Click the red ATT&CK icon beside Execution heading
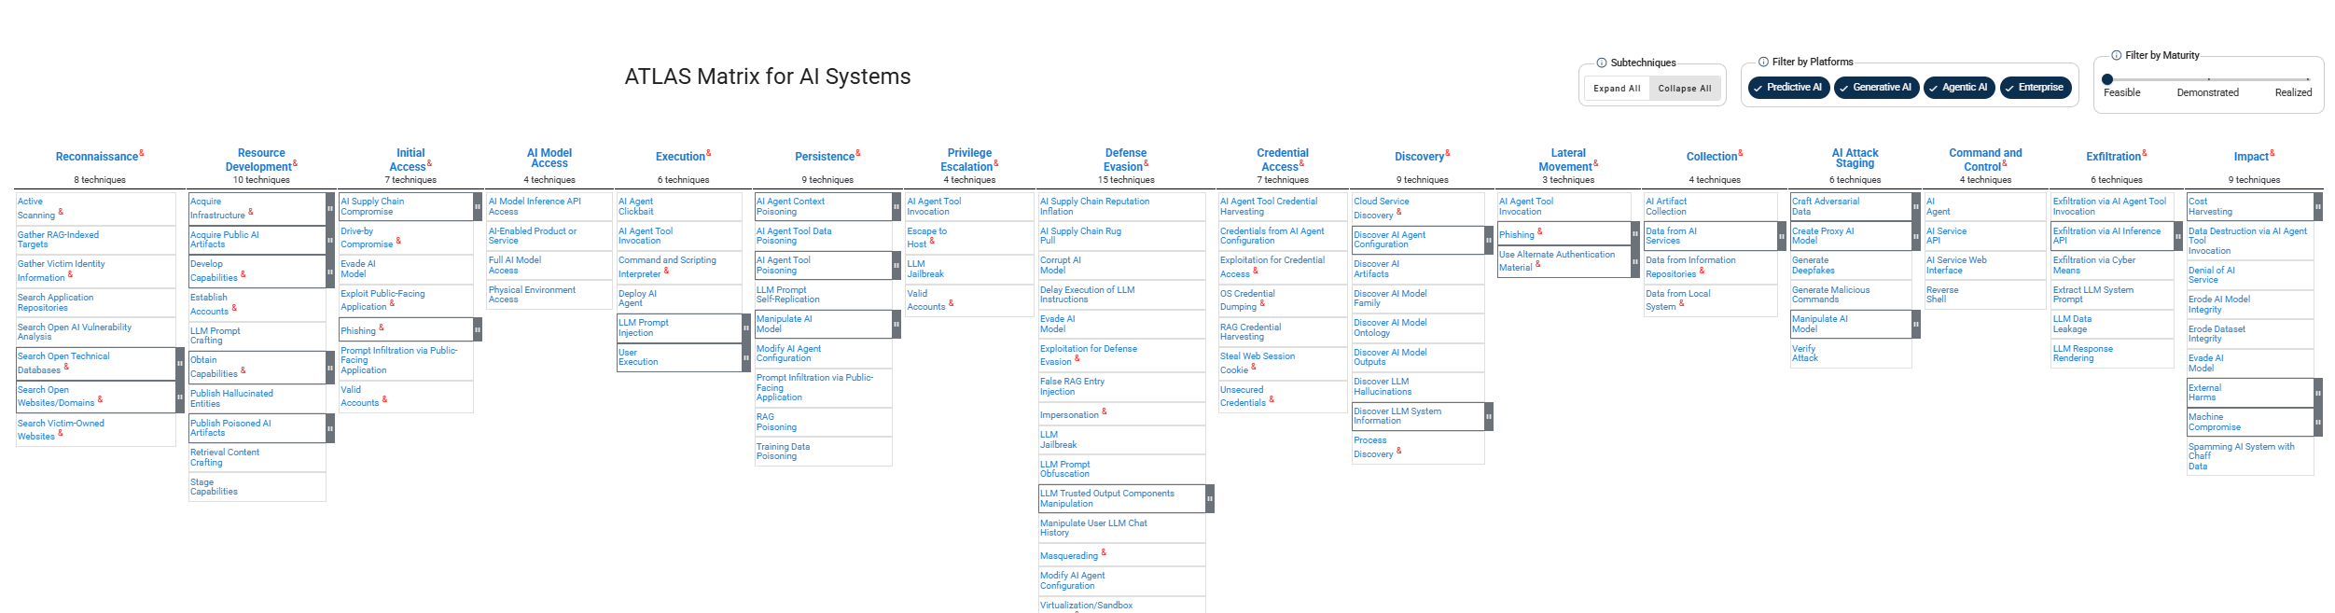The image size is (2335, 613). (x=709, y=153)
